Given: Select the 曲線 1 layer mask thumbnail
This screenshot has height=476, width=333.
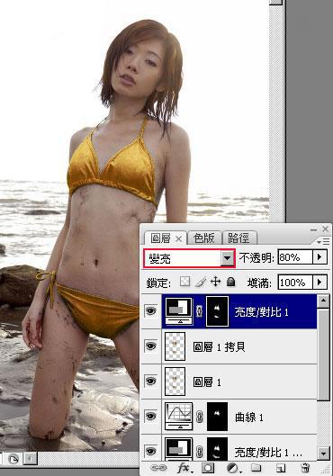Looking at the screenshot, I should (x=217, y=417).
